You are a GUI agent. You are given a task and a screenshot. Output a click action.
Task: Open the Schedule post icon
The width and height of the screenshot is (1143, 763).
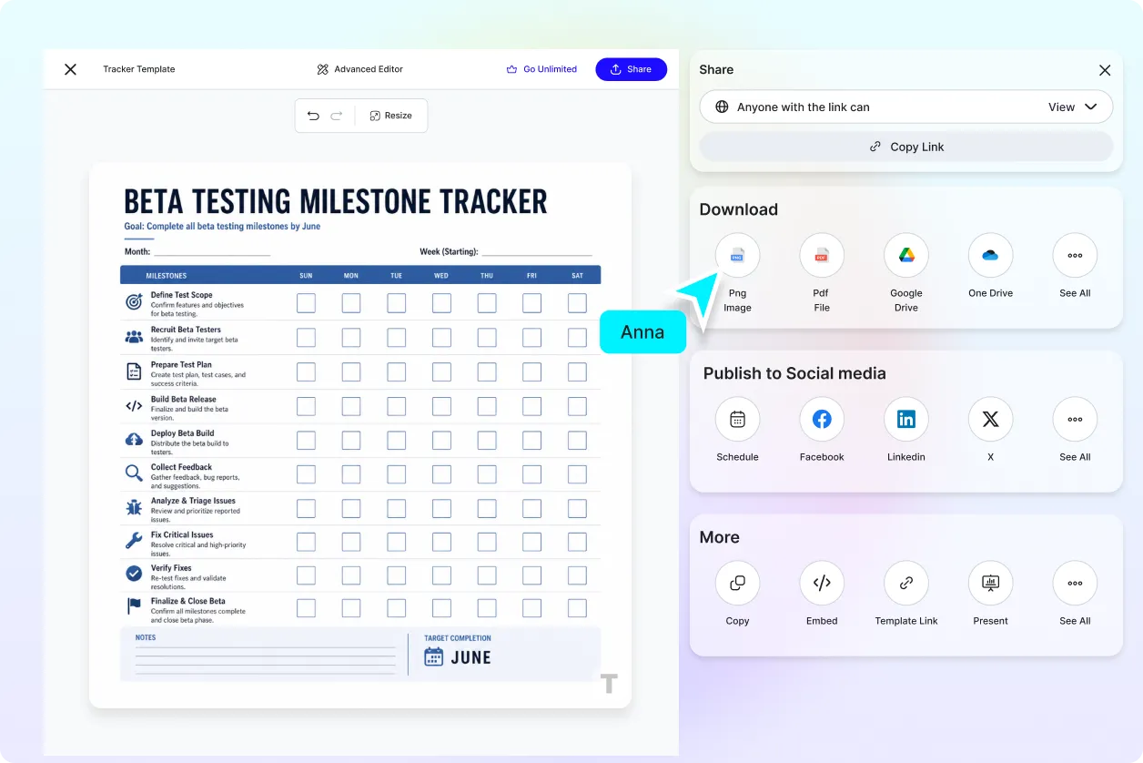pyautogui.click(x=737, y=420)
